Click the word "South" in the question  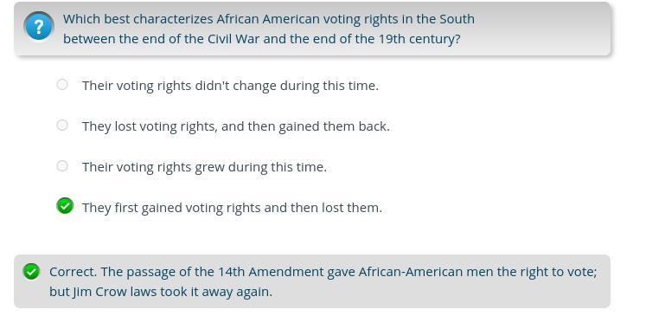pos(457,19)
